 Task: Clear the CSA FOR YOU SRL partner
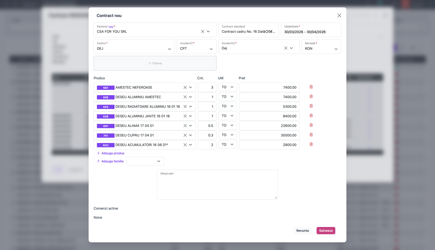coord(202,32)
